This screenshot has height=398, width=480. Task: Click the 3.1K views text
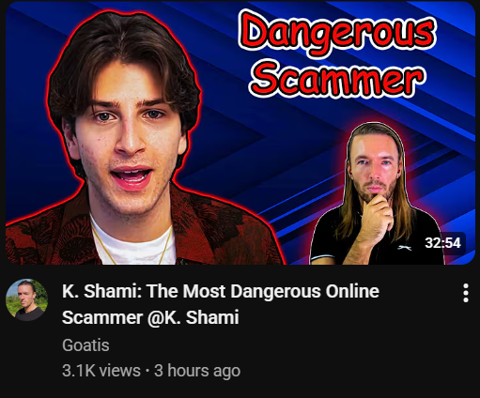click(x=101, y=371)
